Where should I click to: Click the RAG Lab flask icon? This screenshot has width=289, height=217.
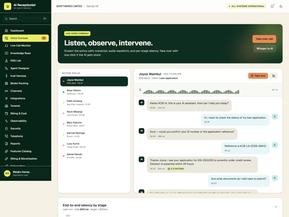(6, 61)
